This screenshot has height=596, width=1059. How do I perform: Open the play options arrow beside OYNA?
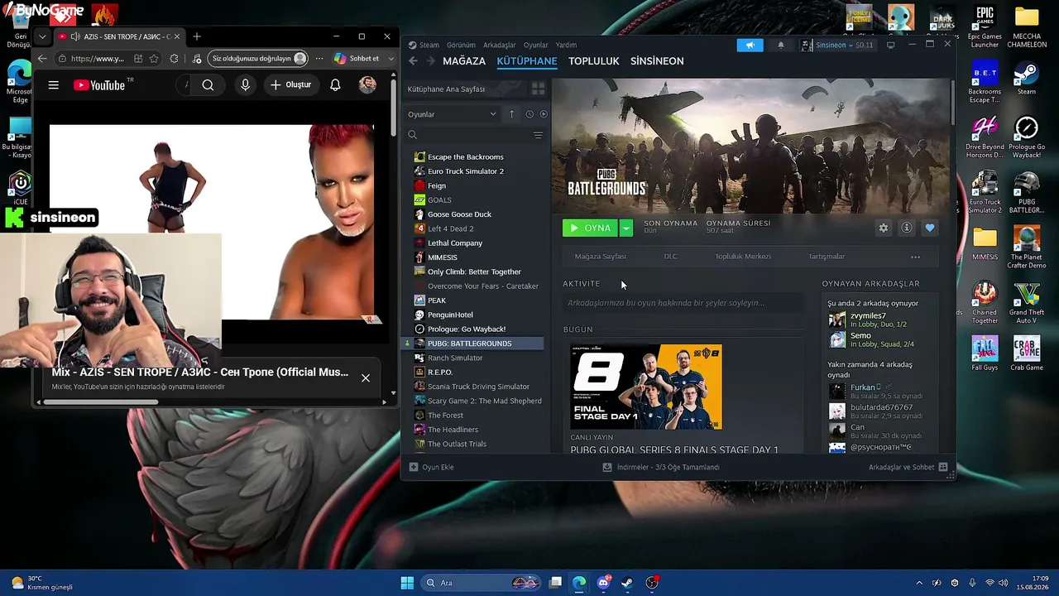(x=626, y=228)
